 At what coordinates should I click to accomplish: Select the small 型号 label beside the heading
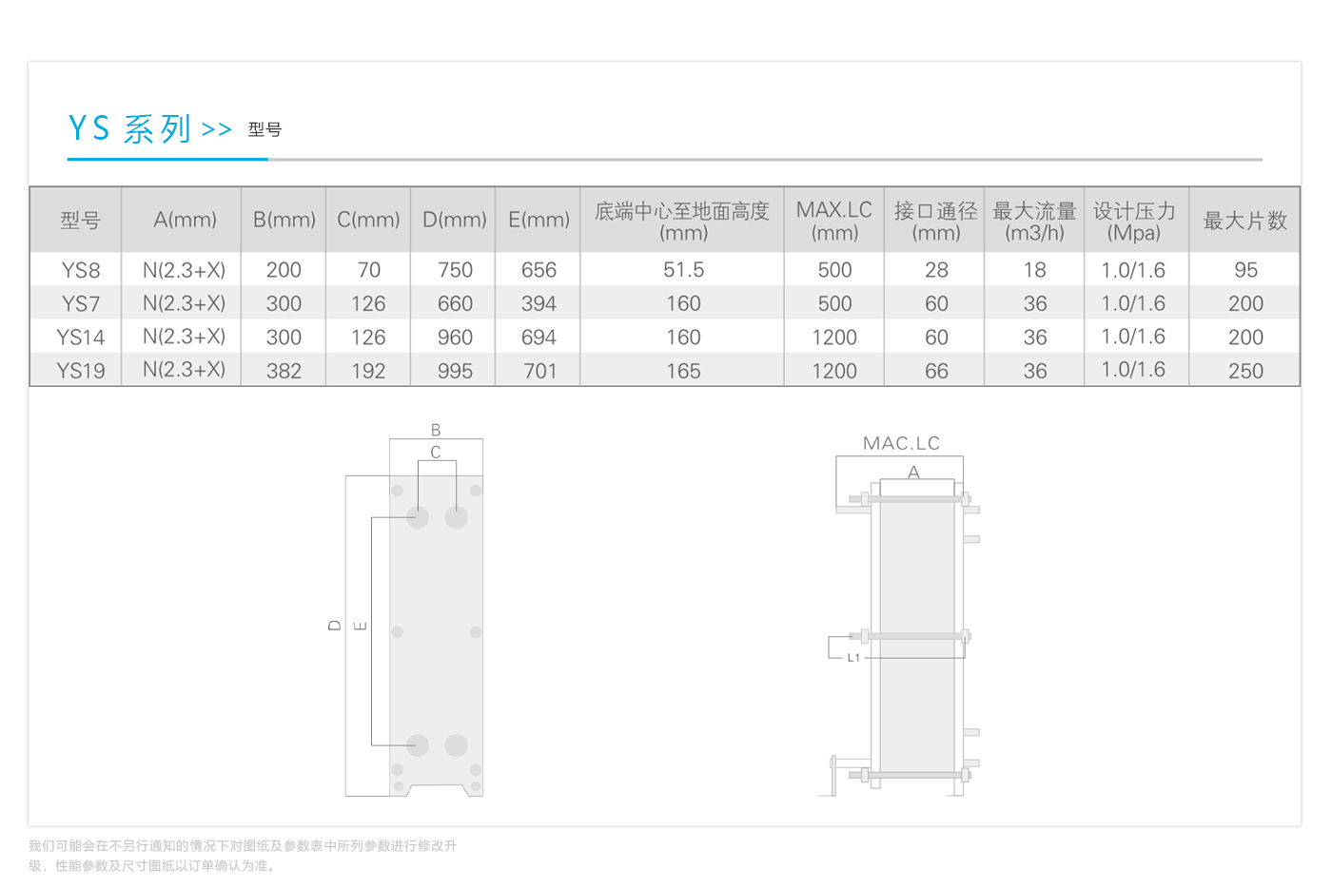[264, 129]
